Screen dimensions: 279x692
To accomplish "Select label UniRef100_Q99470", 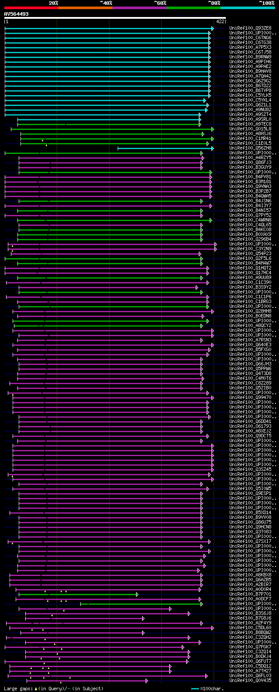I will point(250,398).
